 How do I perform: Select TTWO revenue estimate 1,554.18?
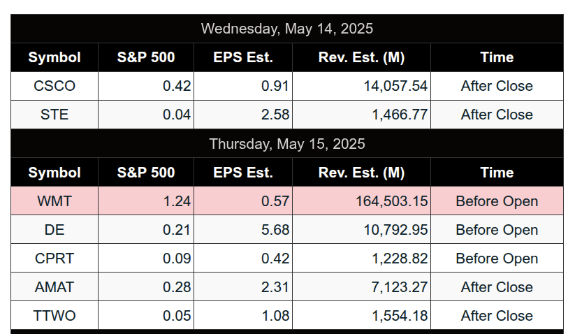[x=399, y=316]
